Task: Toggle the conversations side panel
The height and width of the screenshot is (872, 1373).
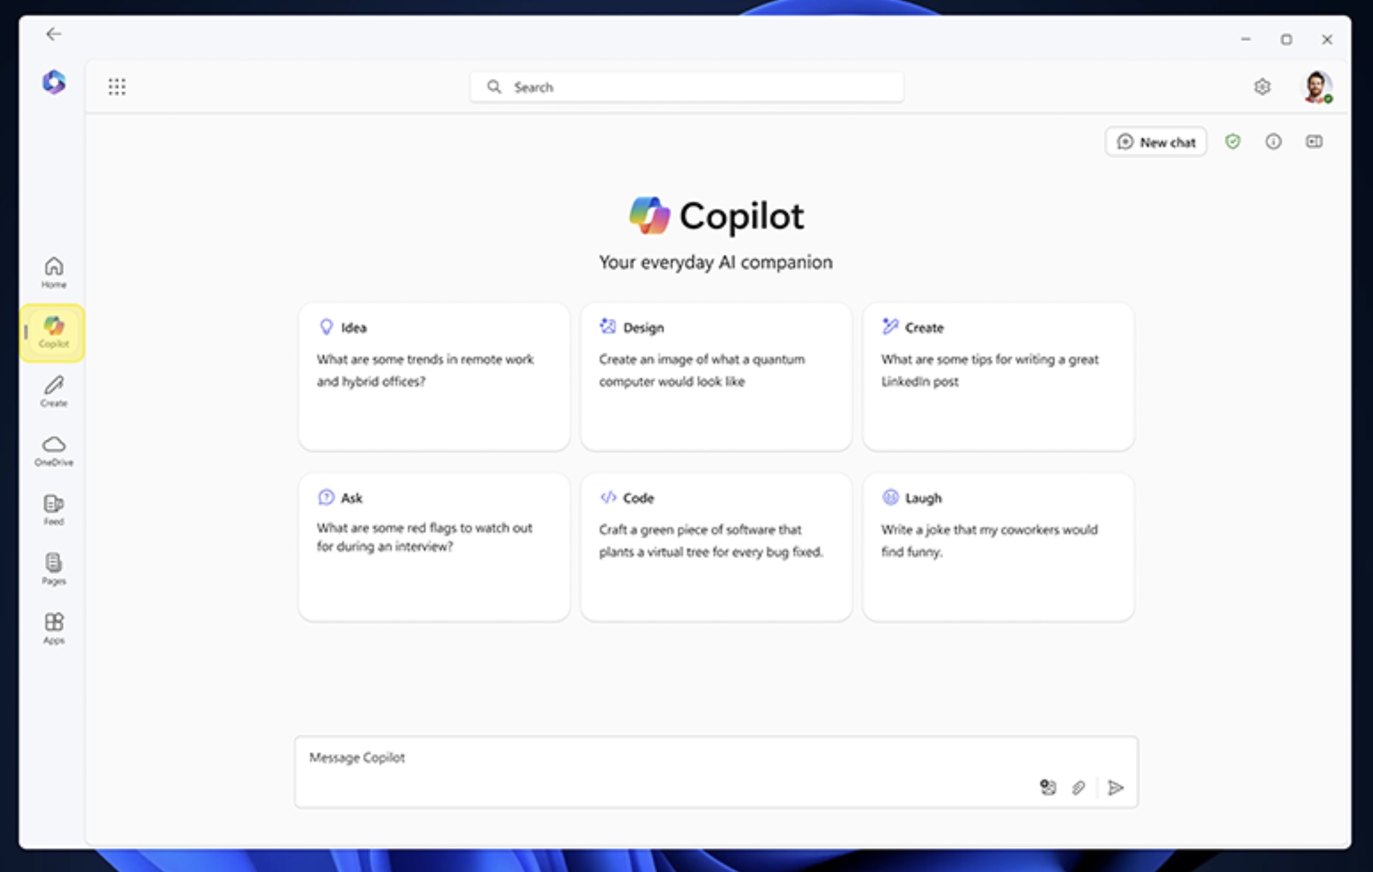Action: [1314, 142]
